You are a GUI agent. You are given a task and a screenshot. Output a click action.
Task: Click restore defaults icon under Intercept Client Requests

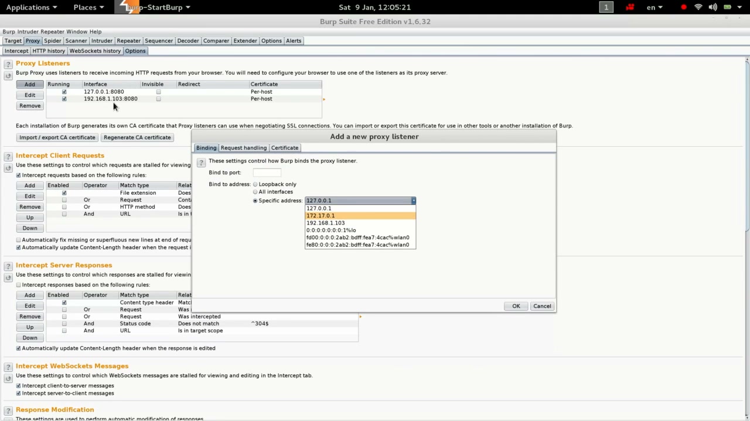8,168
